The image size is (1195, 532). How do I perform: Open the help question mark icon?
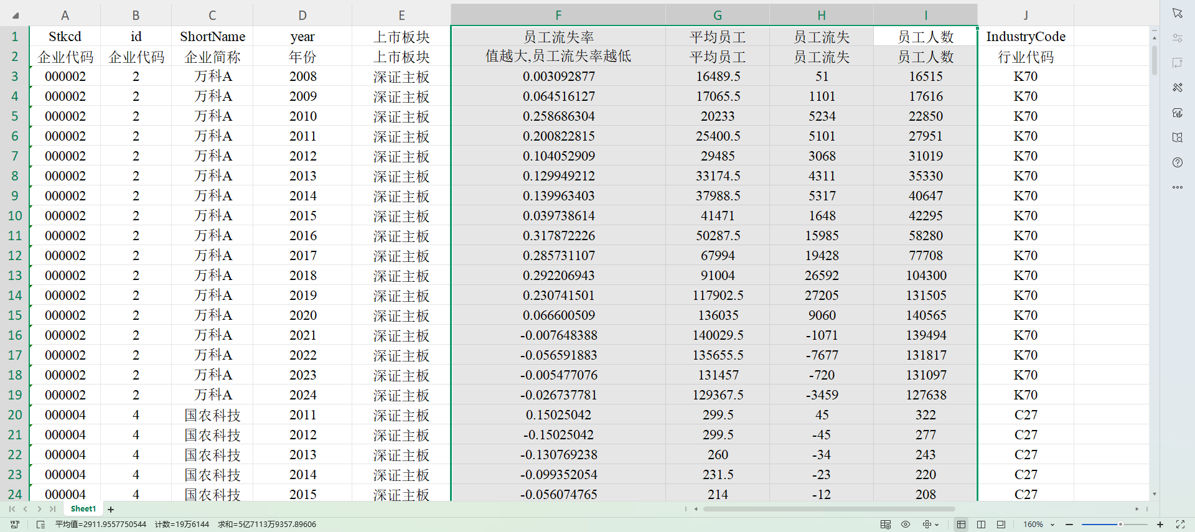pyautogui.click(x=1177, y=162)
